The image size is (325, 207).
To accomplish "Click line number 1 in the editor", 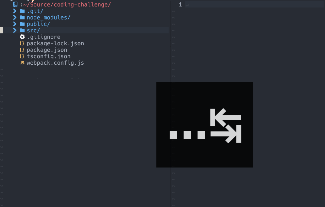I will [180, 4].
